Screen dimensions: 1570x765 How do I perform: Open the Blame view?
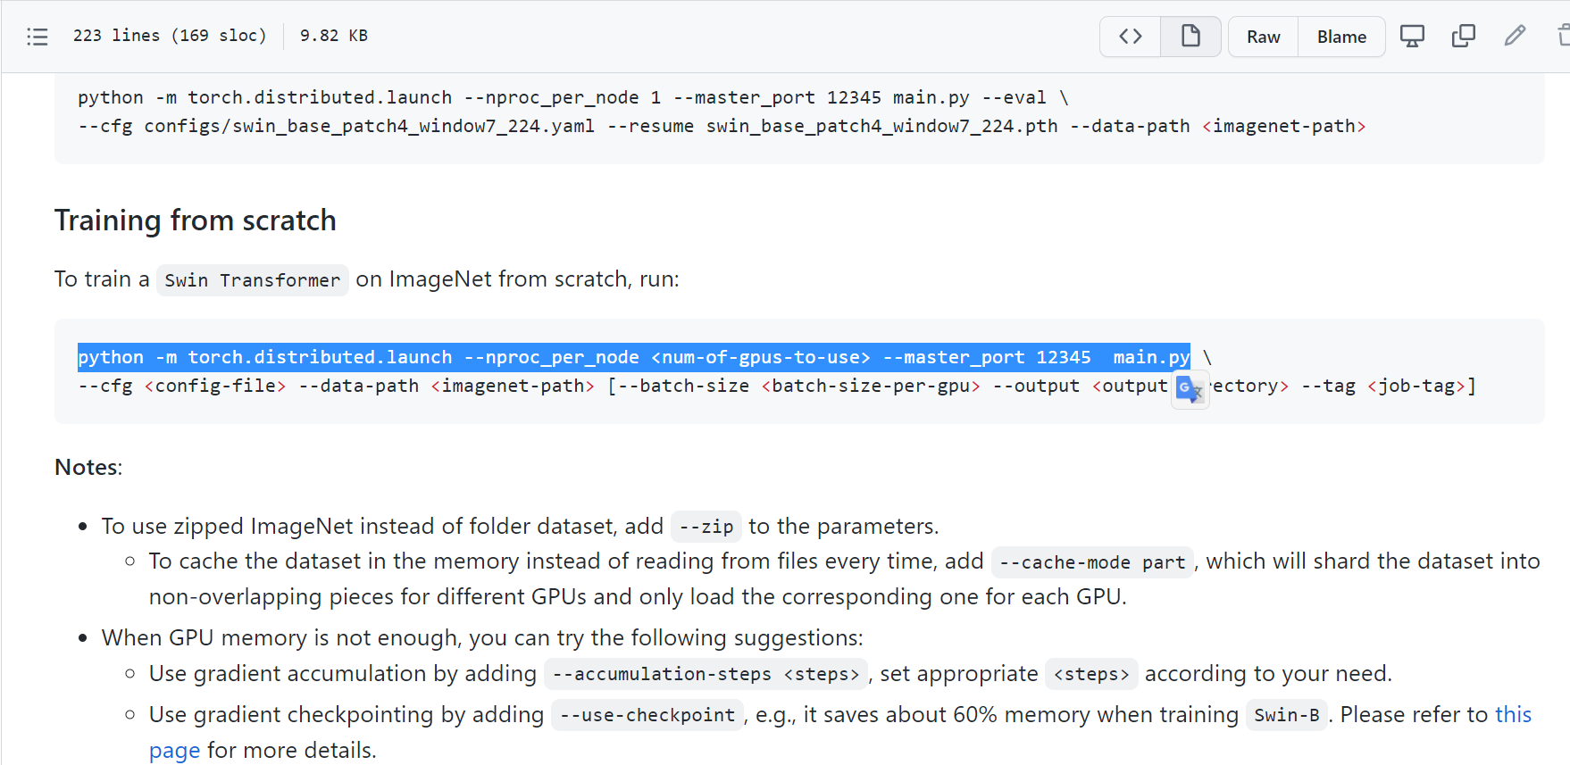1341,37
